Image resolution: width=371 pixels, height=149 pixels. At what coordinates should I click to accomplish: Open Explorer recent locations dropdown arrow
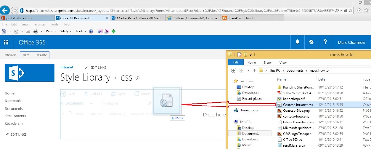click(x=248, y=71)
